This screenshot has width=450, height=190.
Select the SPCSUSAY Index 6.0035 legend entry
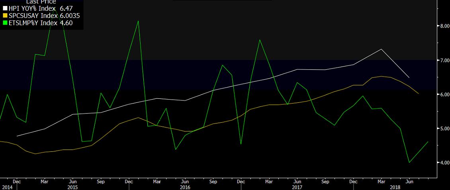(x=41, y=16)
